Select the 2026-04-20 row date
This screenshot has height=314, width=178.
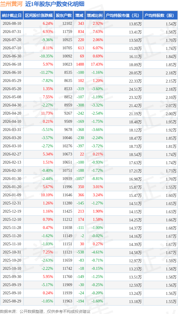pyautogui.click(x=12, y=113)
